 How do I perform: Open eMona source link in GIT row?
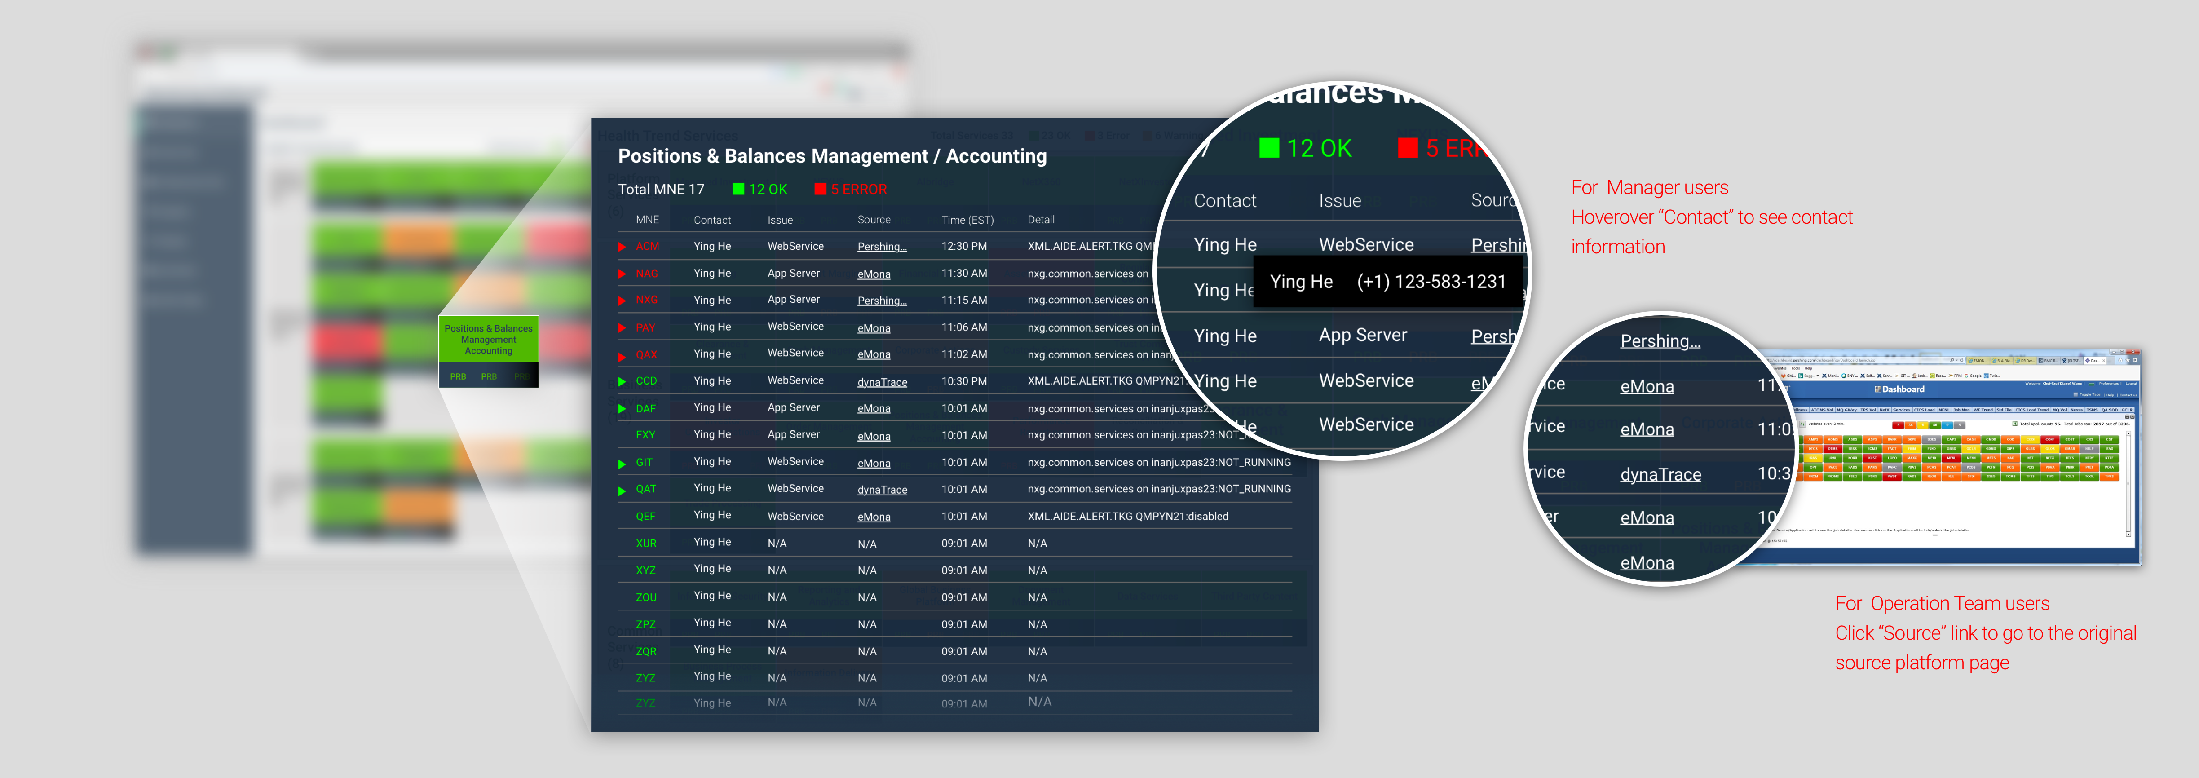tap(873, 464)
